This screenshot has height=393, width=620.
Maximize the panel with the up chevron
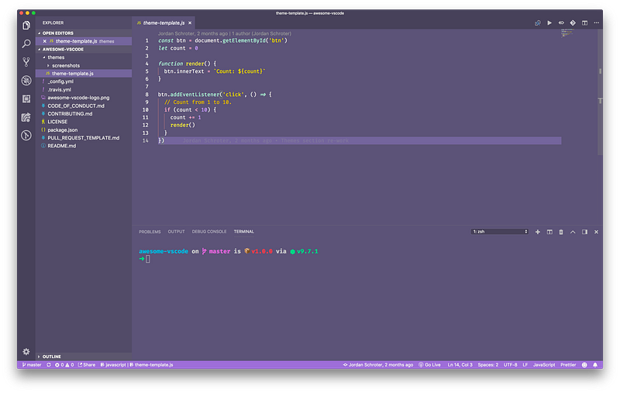[573, 232]
